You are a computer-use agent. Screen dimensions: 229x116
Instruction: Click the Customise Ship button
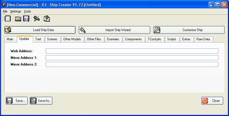point(189,30)
